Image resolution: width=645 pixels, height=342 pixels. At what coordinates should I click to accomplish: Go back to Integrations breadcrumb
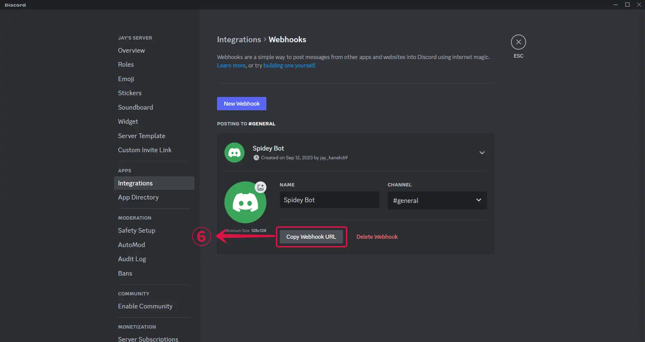coord(239,40)
